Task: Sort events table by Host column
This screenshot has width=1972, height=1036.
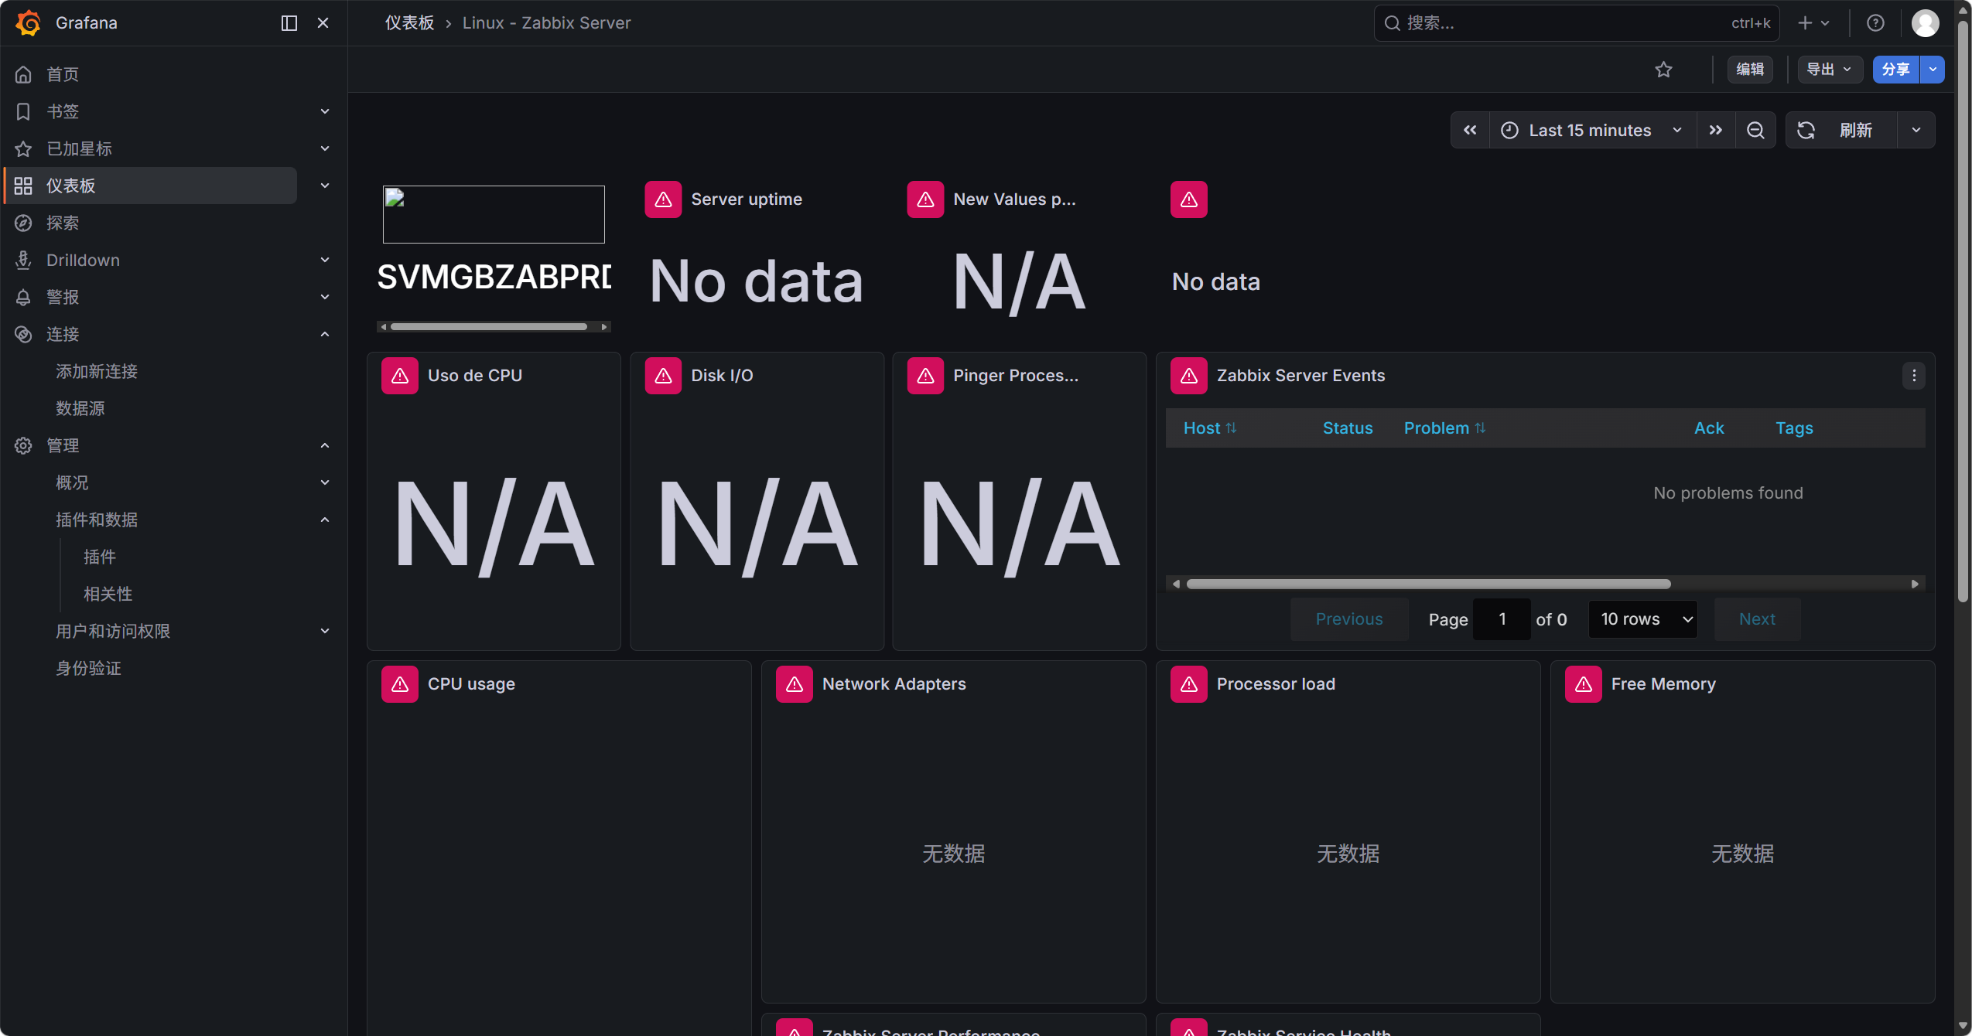Action: (x=1210, y=428)
